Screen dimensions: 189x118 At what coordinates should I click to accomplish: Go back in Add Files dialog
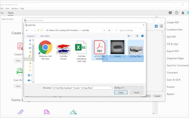tap(27, 31)
